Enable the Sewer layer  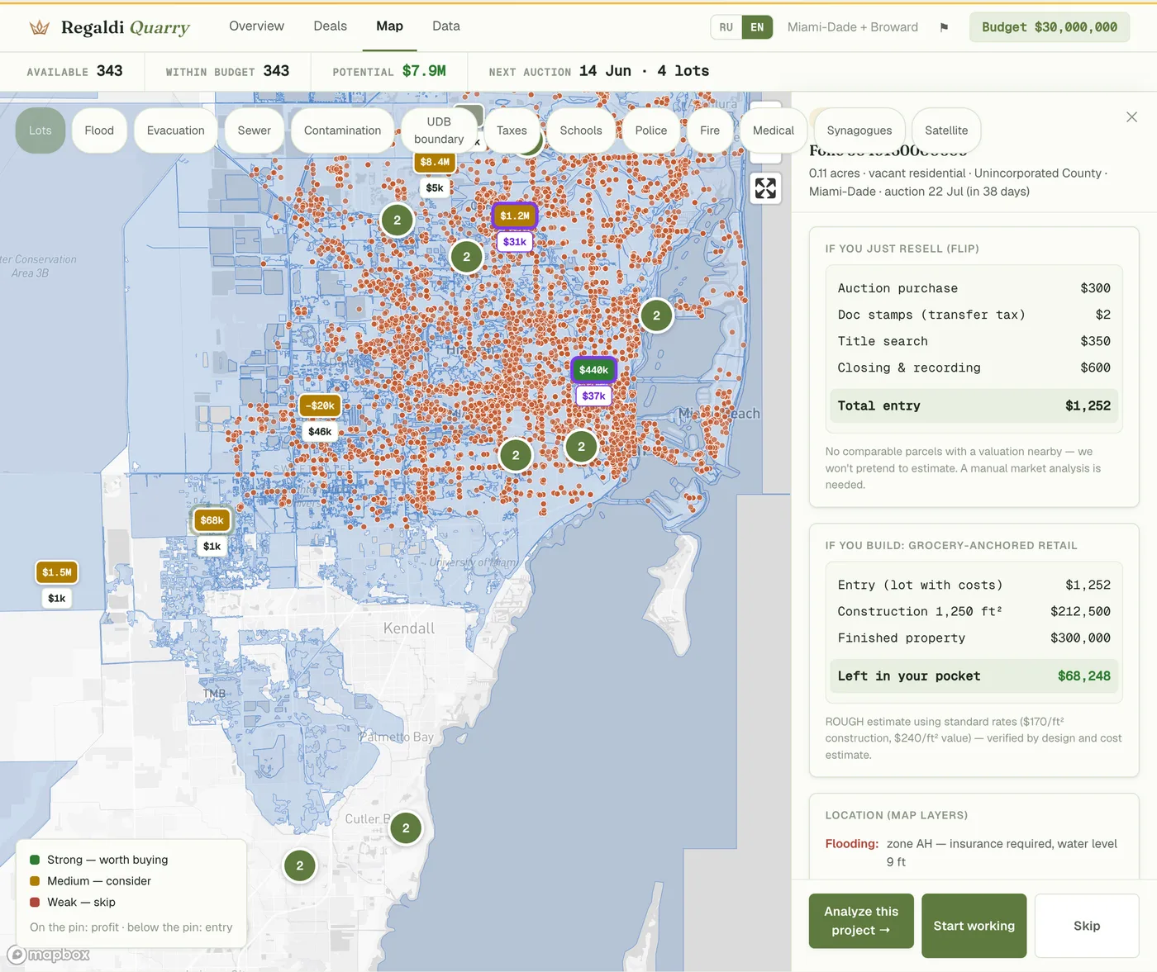point(254,130)
